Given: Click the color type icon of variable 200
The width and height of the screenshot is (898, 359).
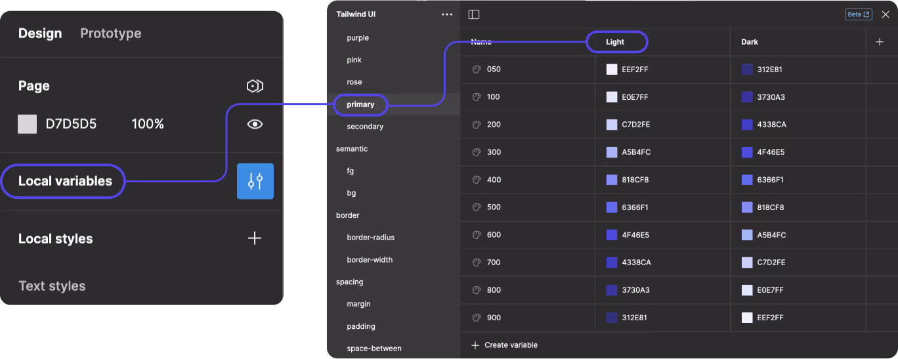Looking at the screenshot, I should tap(477, 125).
